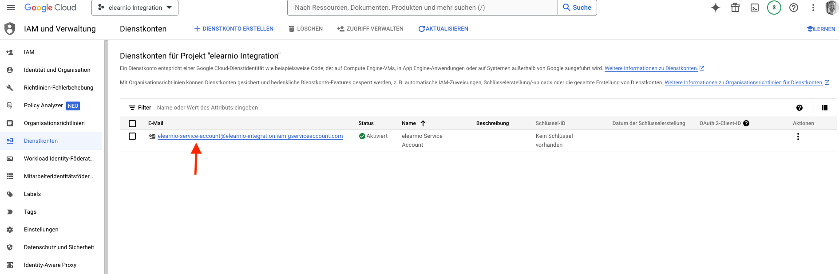The width and height of the screenshot is (839, 274).
Task: Toggle the select-all checkbox in table header
Action: (x=132, y=124)
